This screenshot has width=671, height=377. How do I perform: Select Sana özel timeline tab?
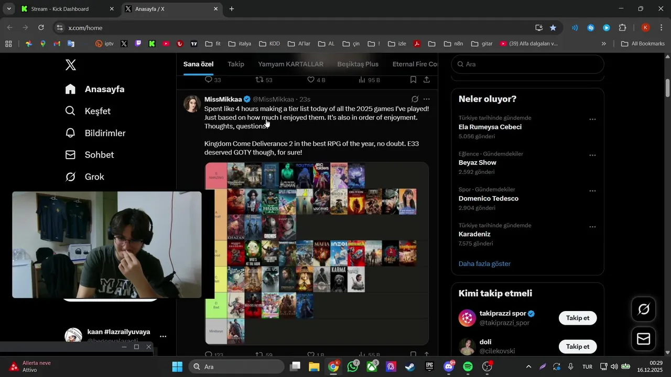[198, 64]
